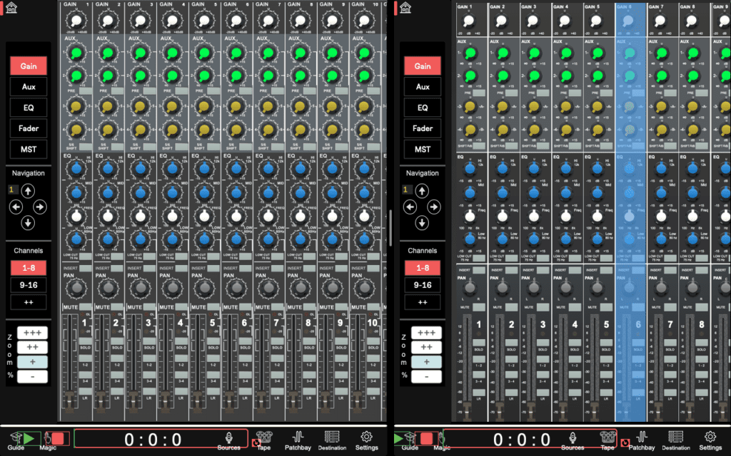Open Destination icon in left view

point(332,437)
